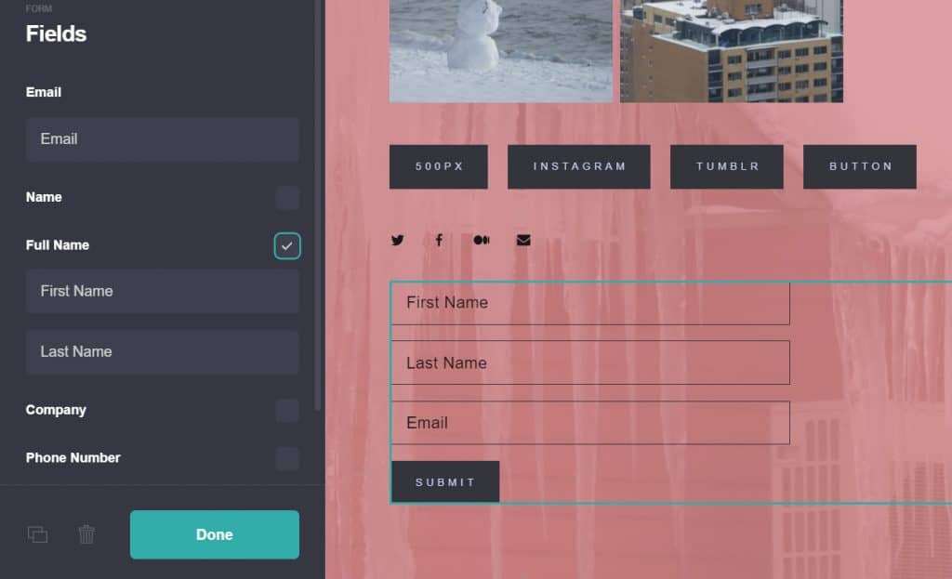Edit the Email label field in sidebar
The height and width of the screenshot is (579, 952).
coord(163,139)
